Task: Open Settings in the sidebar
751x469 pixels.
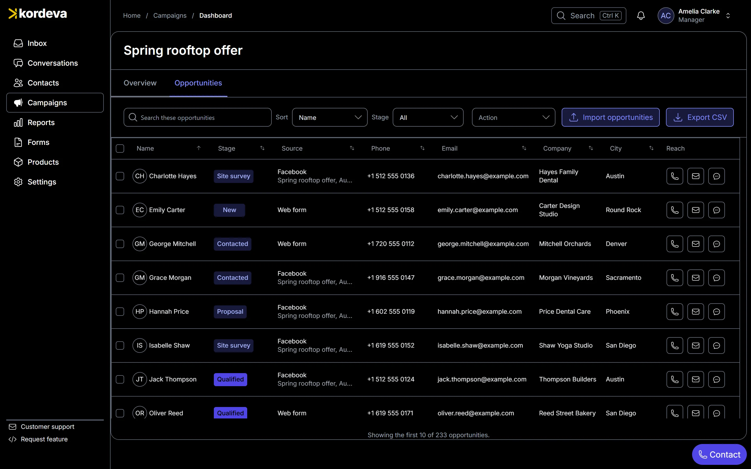Action: click(55, 182)
